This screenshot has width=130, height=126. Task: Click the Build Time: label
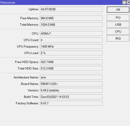pos(31,97)
